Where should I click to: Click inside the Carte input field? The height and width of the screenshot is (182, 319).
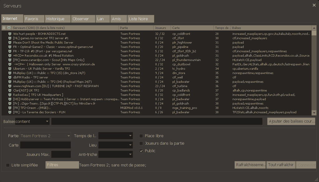45,145
